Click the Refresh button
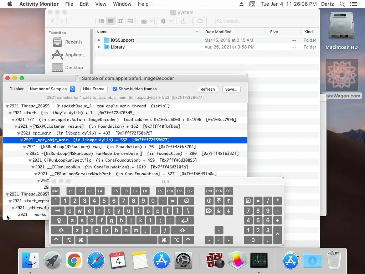The image size is (365, 274). point(208,89)
